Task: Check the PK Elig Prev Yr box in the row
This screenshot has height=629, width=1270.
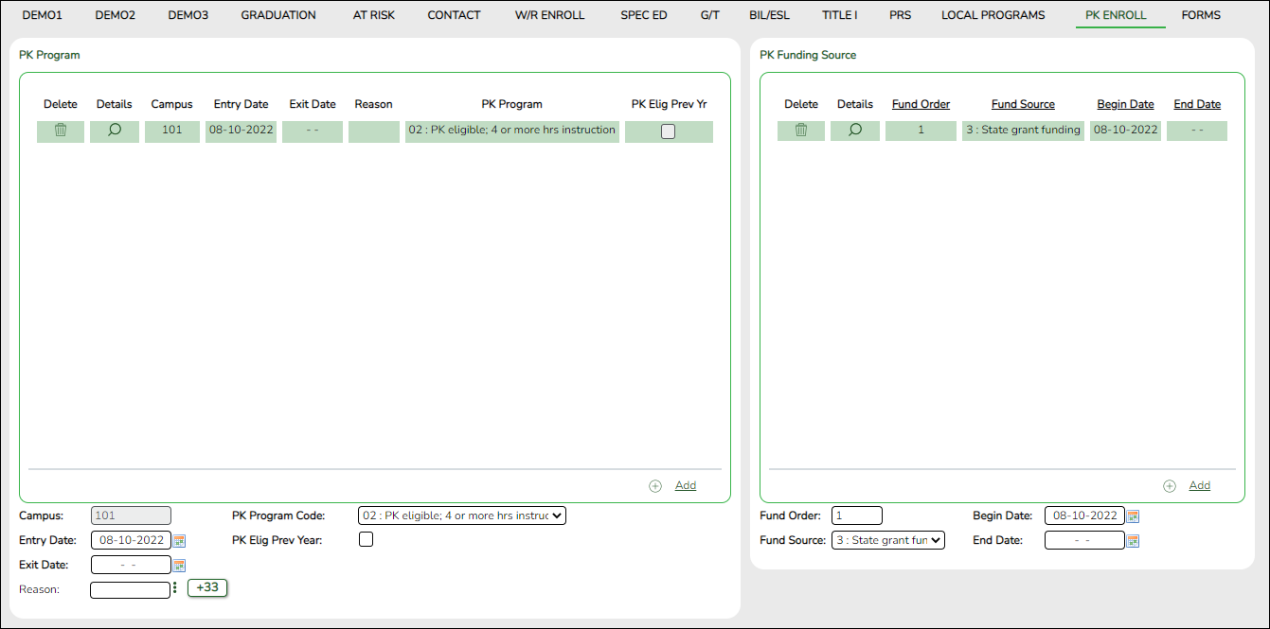Action: coord(669,131)
